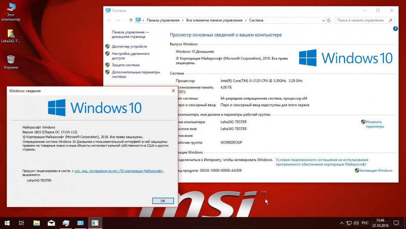Image resolution: width=406 pixels, height=229 pixels.
Task: Open Диспетчер устройств link
Action: coord(129,46)
